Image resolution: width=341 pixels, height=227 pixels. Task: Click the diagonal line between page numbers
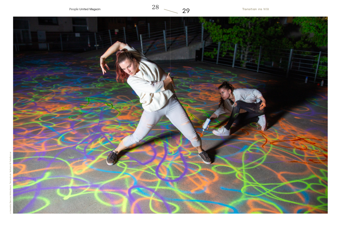[x=171, y=11]
